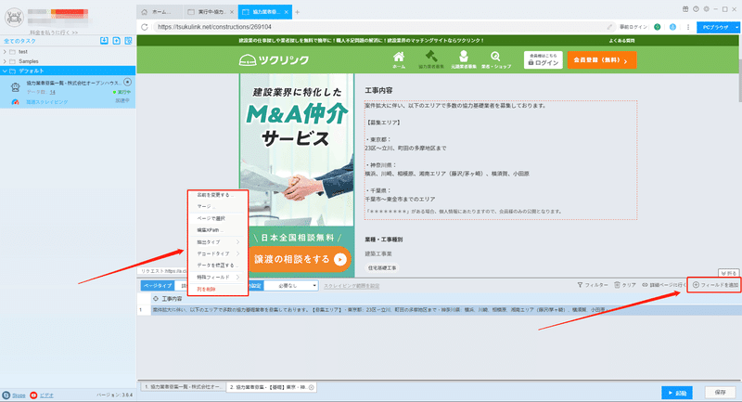Click the browser reload icon
The width and height of the screenshot is (742, 402).
(x=145, y=27)
